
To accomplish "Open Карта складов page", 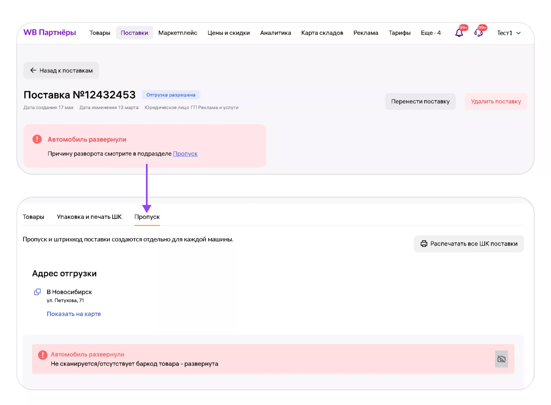I will [x=322, y=33].
